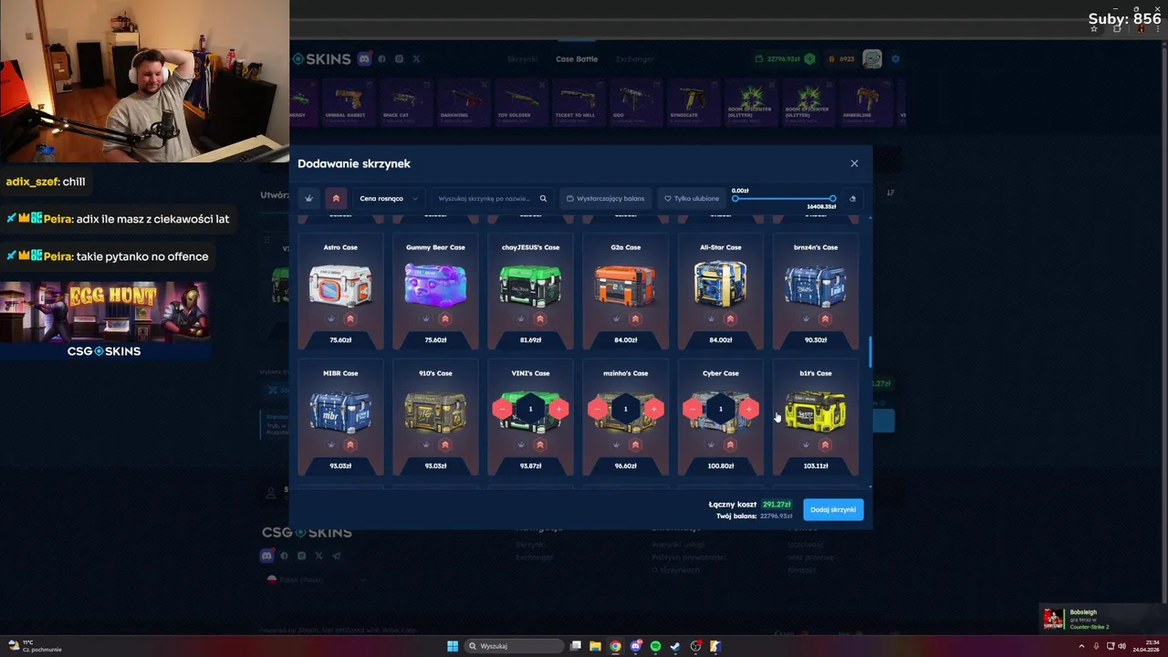Click the crown icon on MIBR Case

[331, 444]
